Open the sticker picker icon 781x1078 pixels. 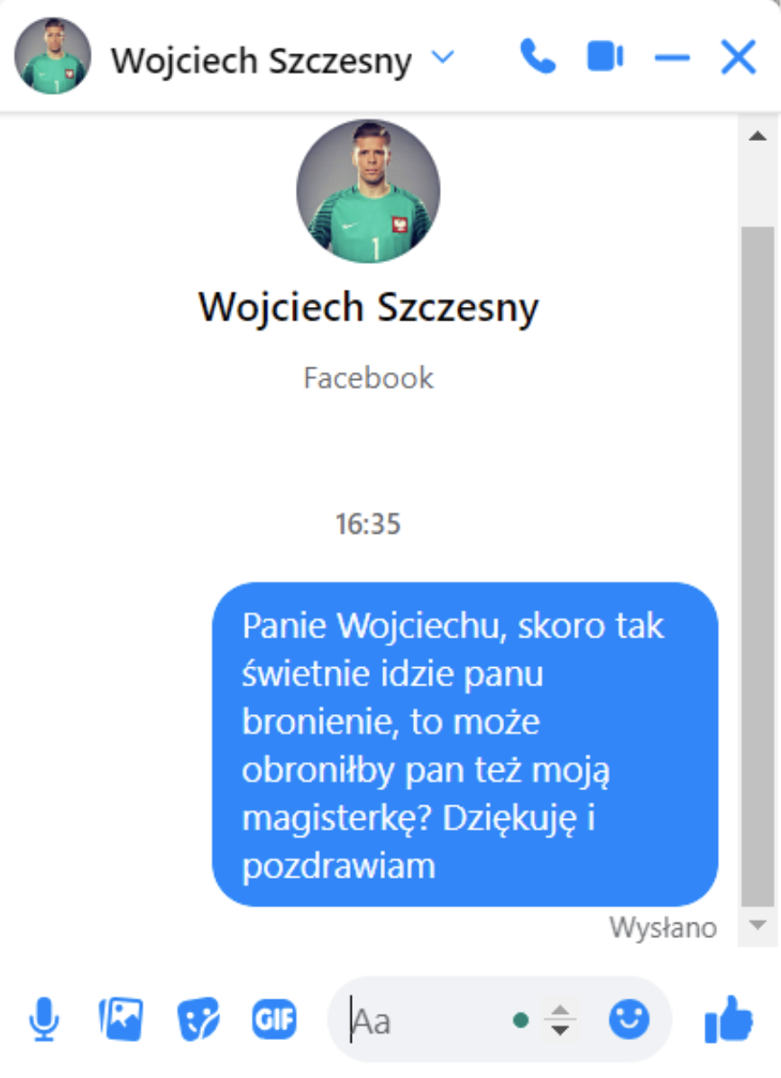point(198,1019)
